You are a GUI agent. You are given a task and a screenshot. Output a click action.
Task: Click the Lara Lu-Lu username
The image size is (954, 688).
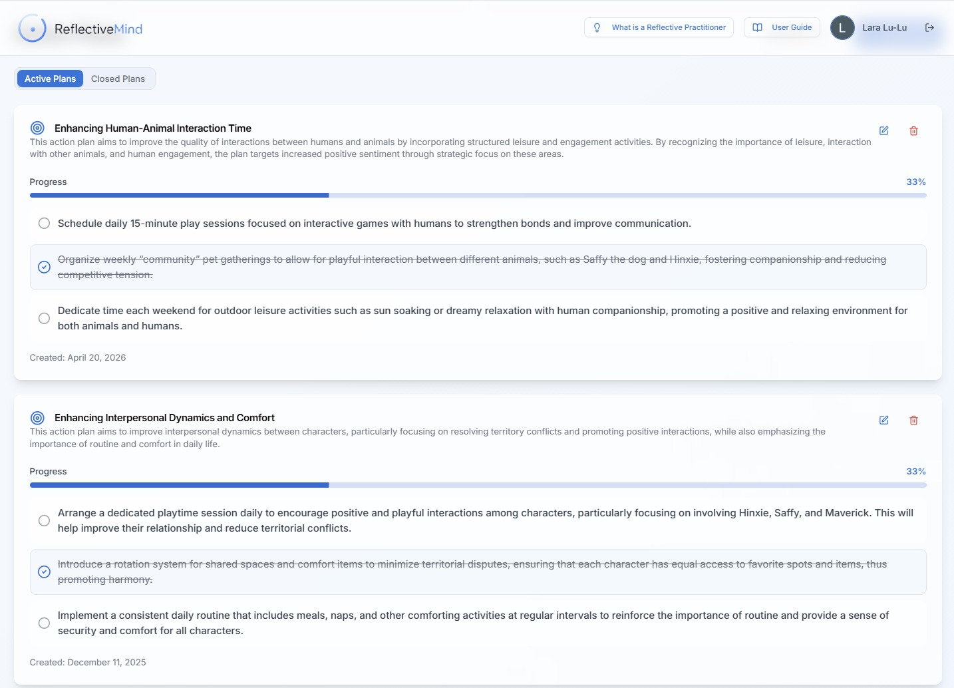884,27
